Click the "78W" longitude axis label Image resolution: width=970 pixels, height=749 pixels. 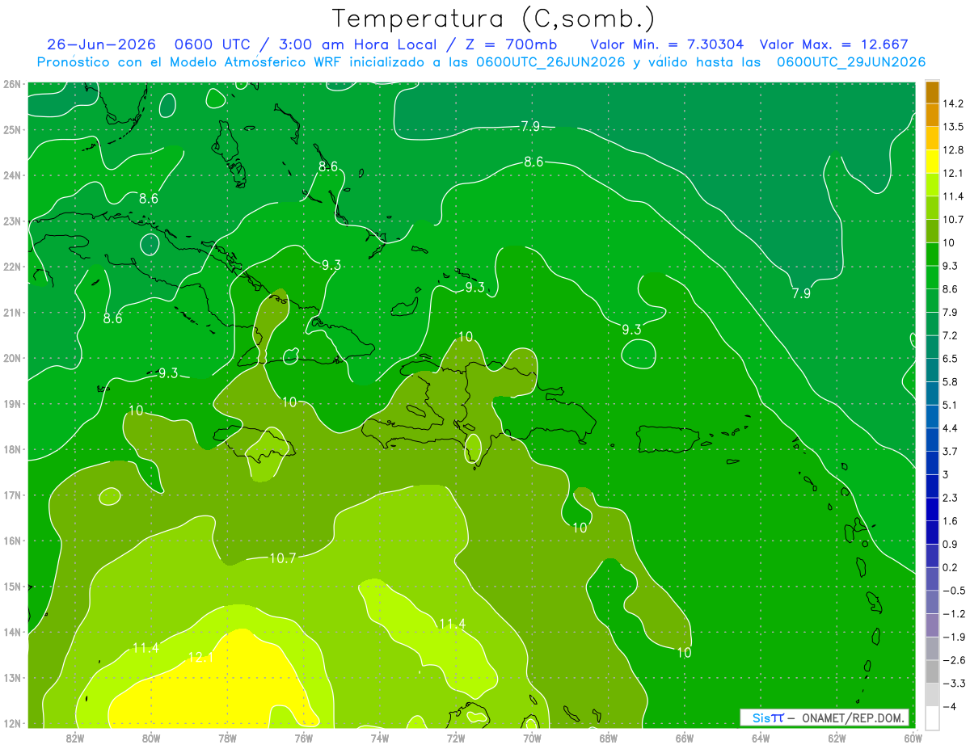[x=227, y=738]
